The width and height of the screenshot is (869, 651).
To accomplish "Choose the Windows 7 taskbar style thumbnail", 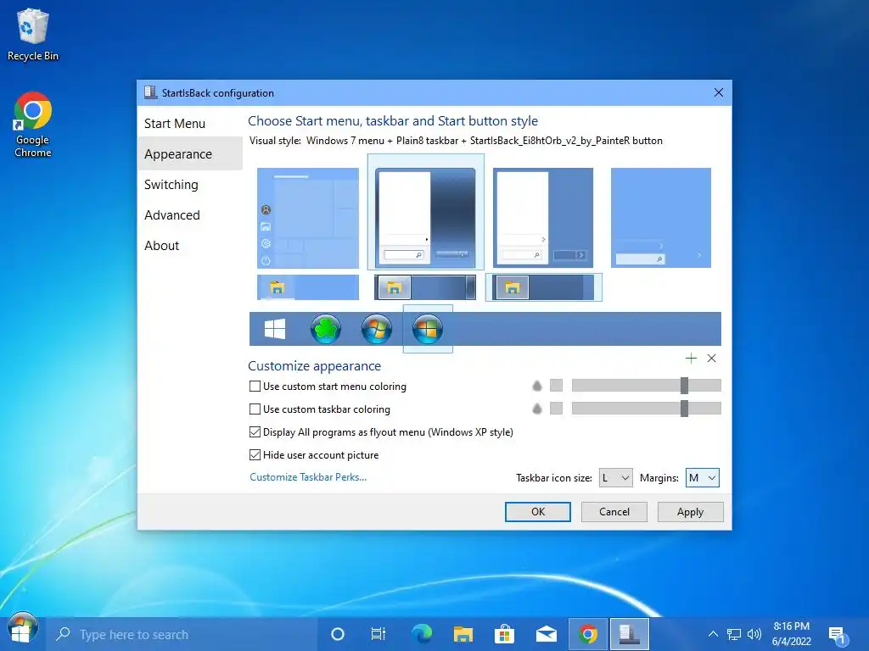I will tap(425, 287).
